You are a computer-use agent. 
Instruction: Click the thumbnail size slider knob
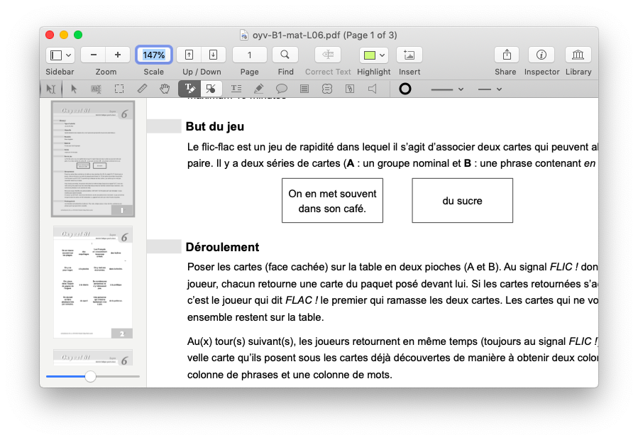point(90,377)
